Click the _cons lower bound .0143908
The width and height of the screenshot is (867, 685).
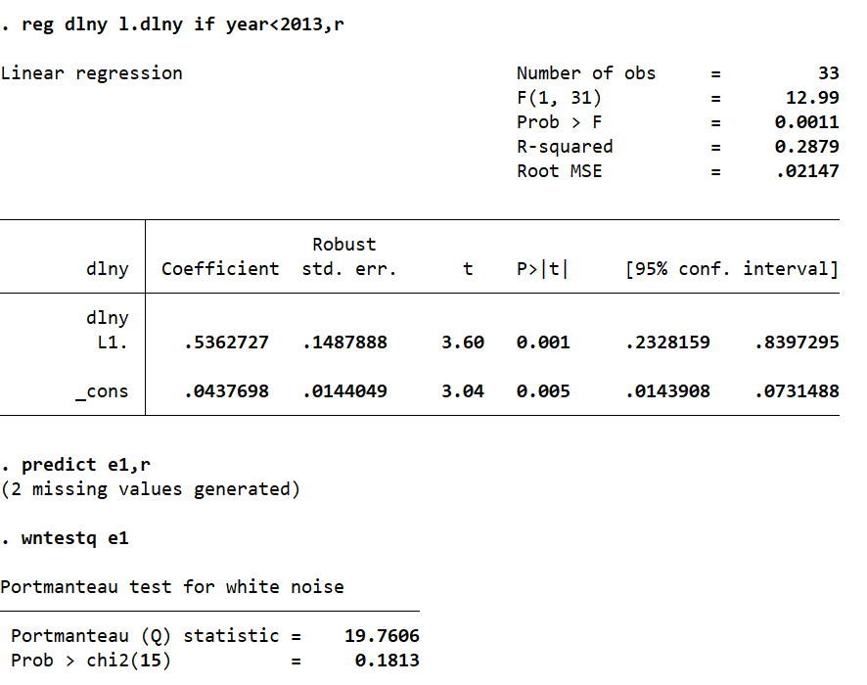[668, 391]
